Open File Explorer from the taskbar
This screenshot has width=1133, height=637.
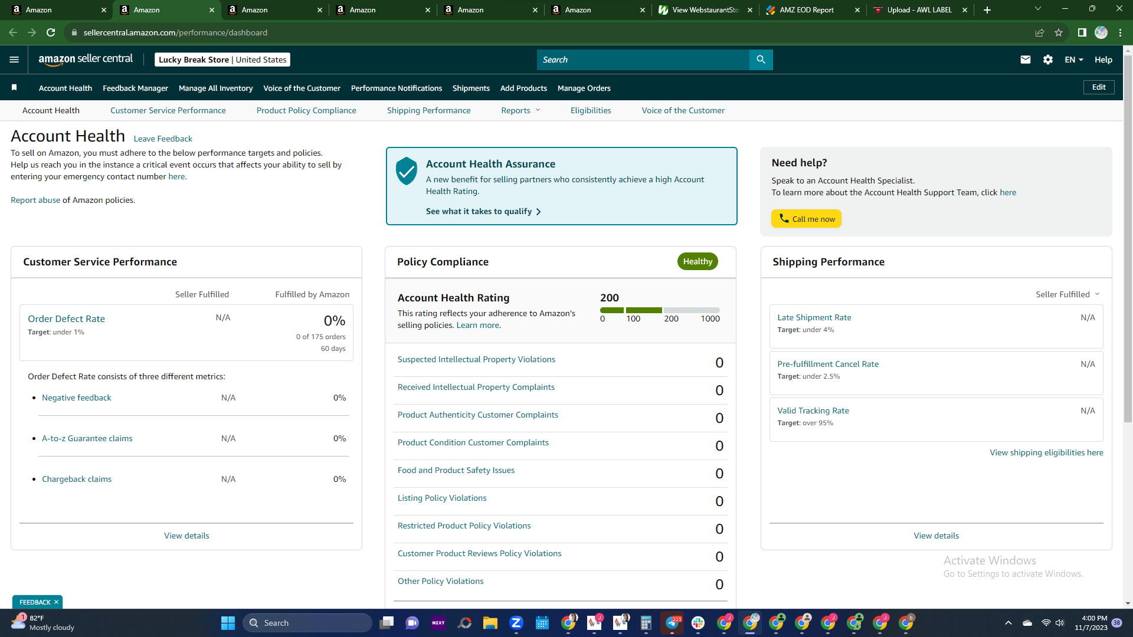(x=490, y=623)
